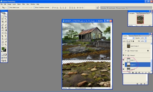This screenshot has height=92, width=153.
Task: Select the Crop tool
Action: (3, 21)
